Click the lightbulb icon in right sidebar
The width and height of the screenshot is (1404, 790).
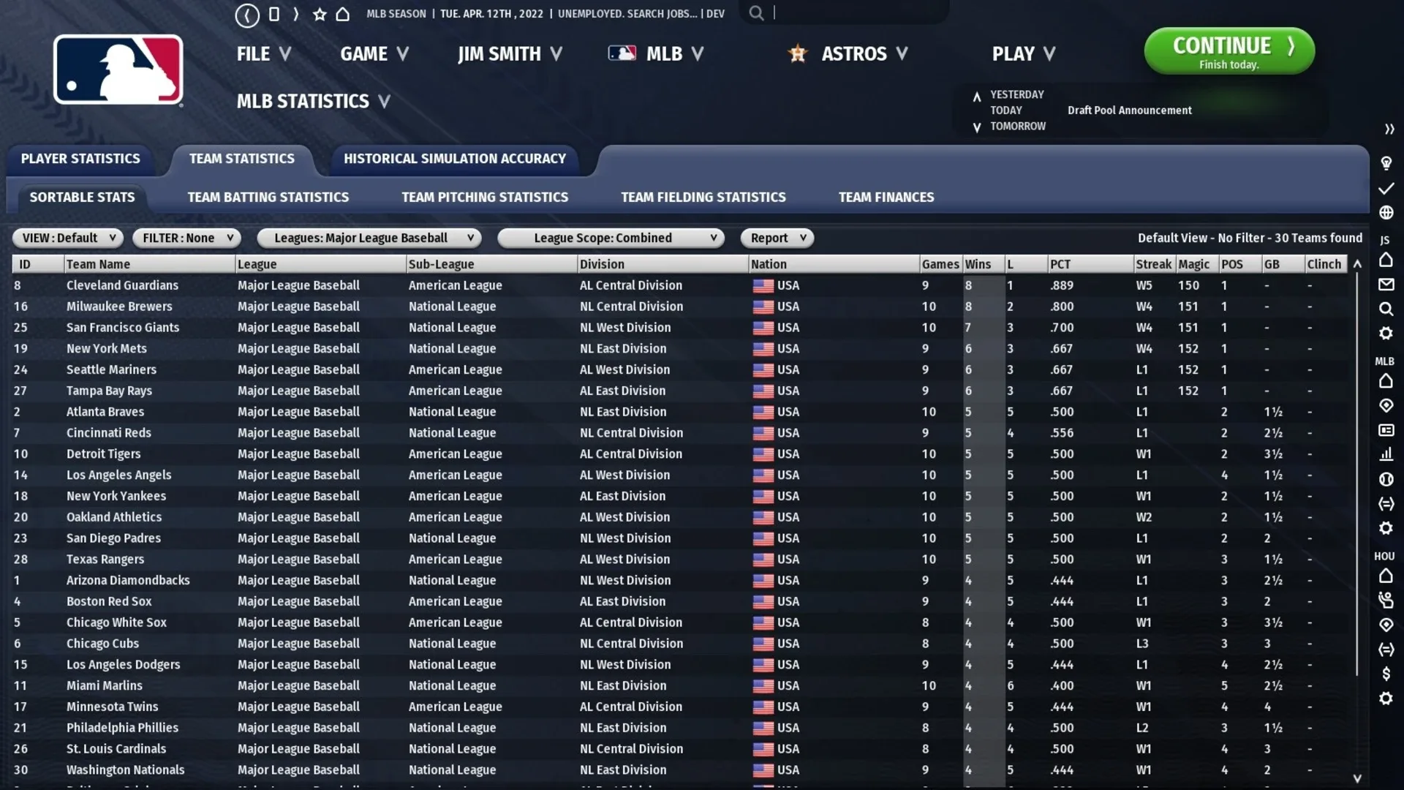(1386, 163)
